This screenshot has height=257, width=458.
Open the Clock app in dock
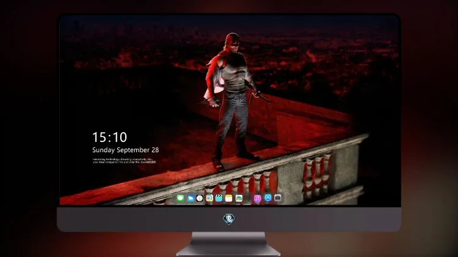[200, 198]
